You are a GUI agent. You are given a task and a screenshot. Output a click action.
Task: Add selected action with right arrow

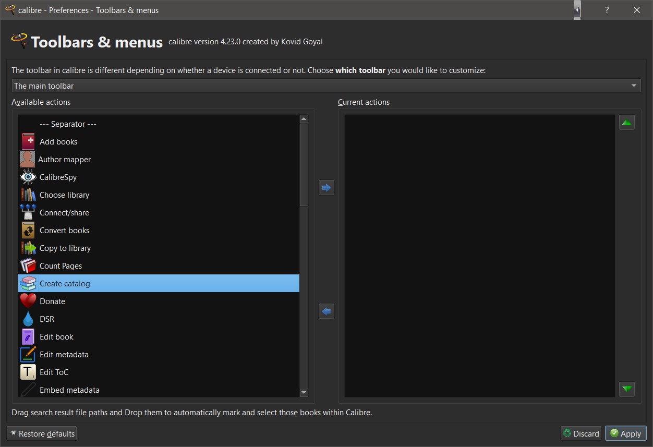pos(326,187)
